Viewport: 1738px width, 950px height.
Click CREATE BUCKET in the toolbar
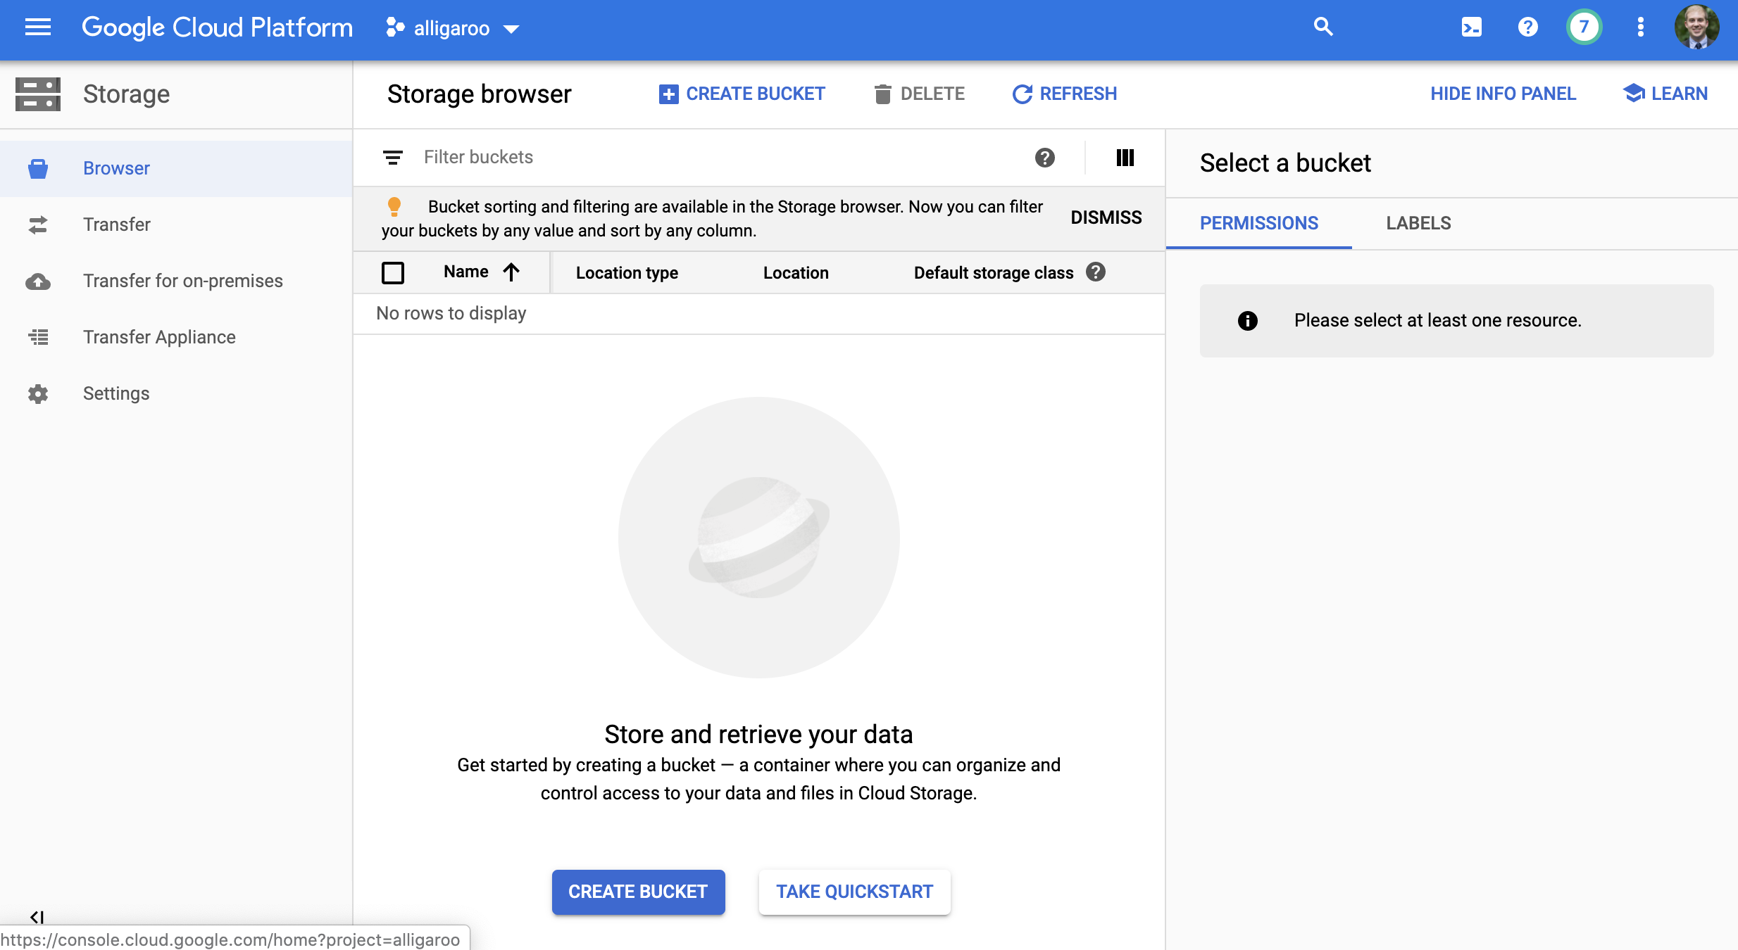pos(742,94)
